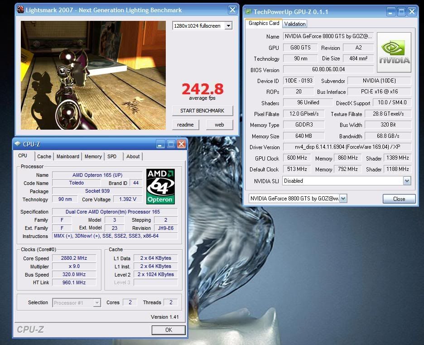Click the Driver Version field in GPU-Z
The height and width of the screenshot is (345, 424).
point(347,147)
